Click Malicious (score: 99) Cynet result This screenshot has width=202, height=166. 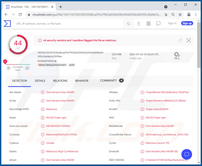(158, 143)
